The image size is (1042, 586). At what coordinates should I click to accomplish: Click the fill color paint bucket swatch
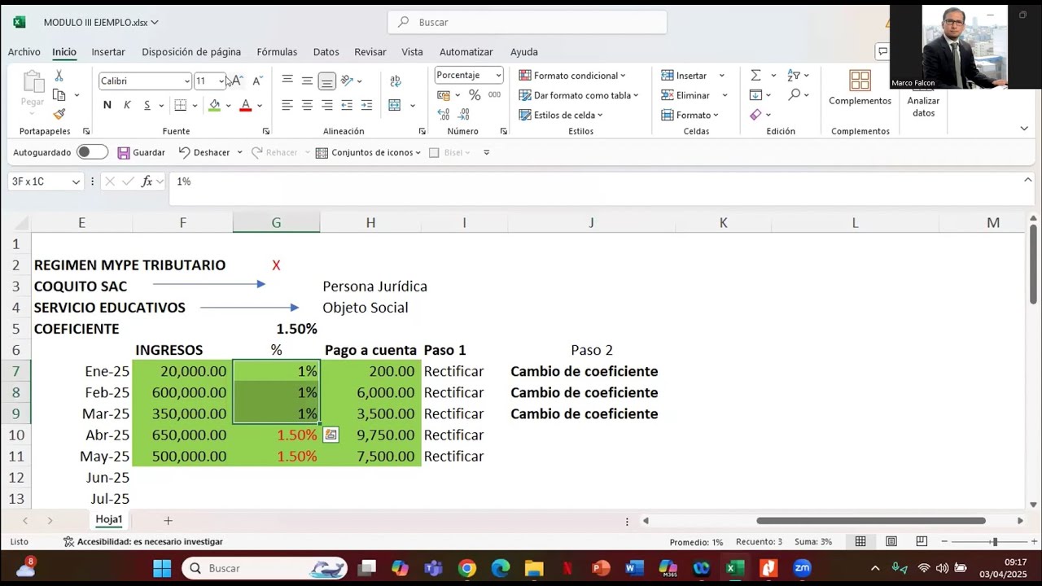(214, 105)
